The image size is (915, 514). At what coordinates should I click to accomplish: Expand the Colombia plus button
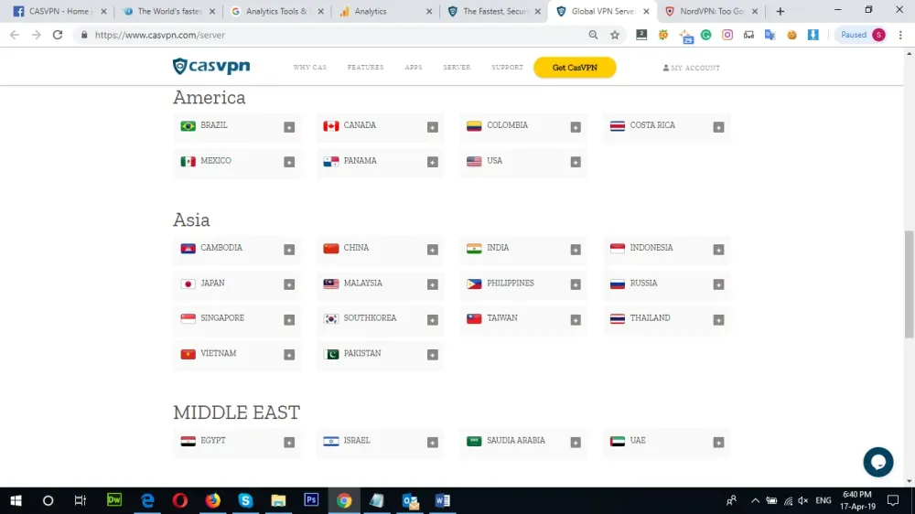coord(576,127)
